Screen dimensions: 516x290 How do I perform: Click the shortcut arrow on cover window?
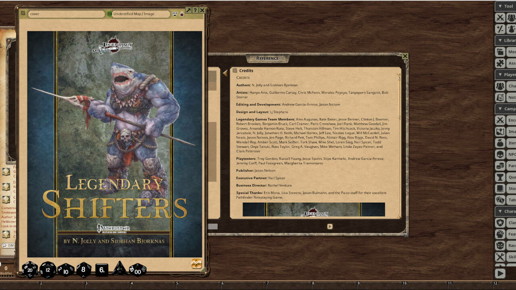188,10
